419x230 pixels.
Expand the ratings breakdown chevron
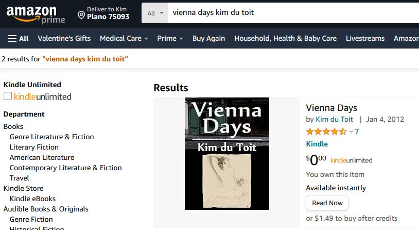(351, 132)
